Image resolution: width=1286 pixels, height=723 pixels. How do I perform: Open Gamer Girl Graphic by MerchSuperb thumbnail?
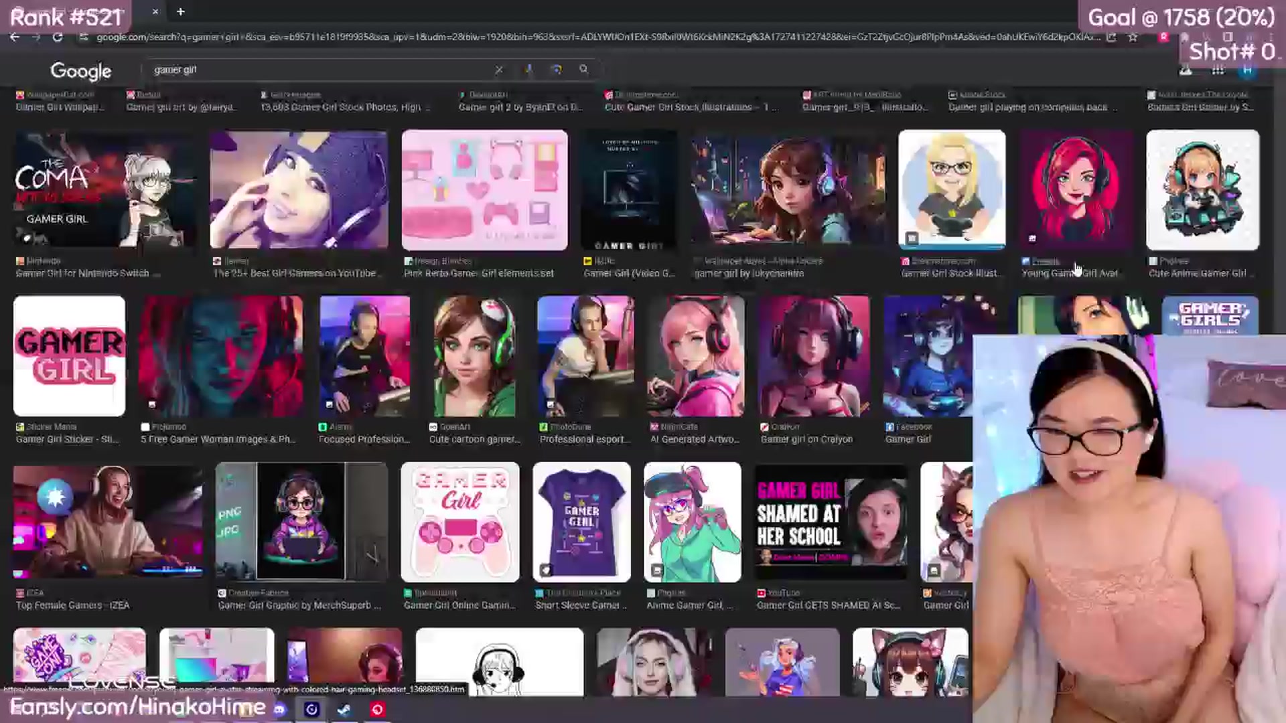(301, 522)
